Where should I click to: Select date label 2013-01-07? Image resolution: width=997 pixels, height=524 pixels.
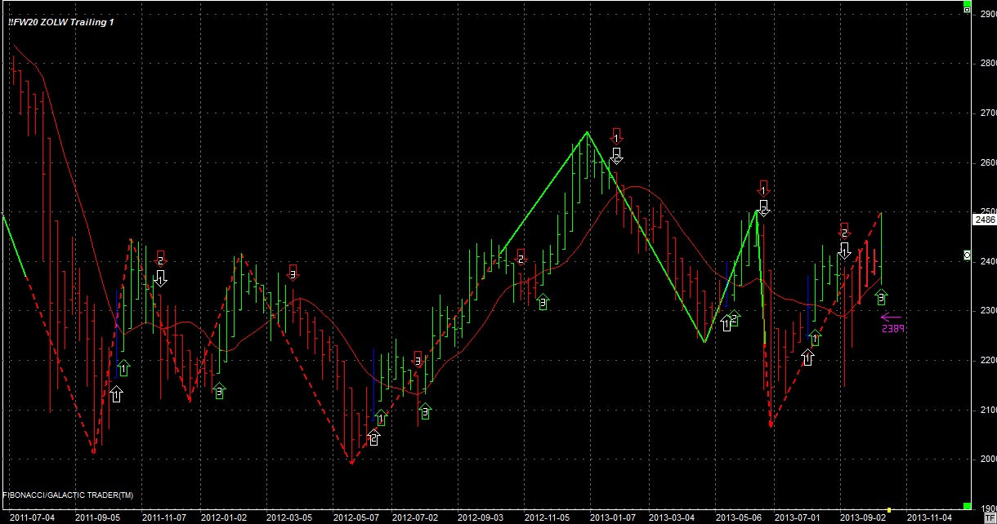coord(613,517)
